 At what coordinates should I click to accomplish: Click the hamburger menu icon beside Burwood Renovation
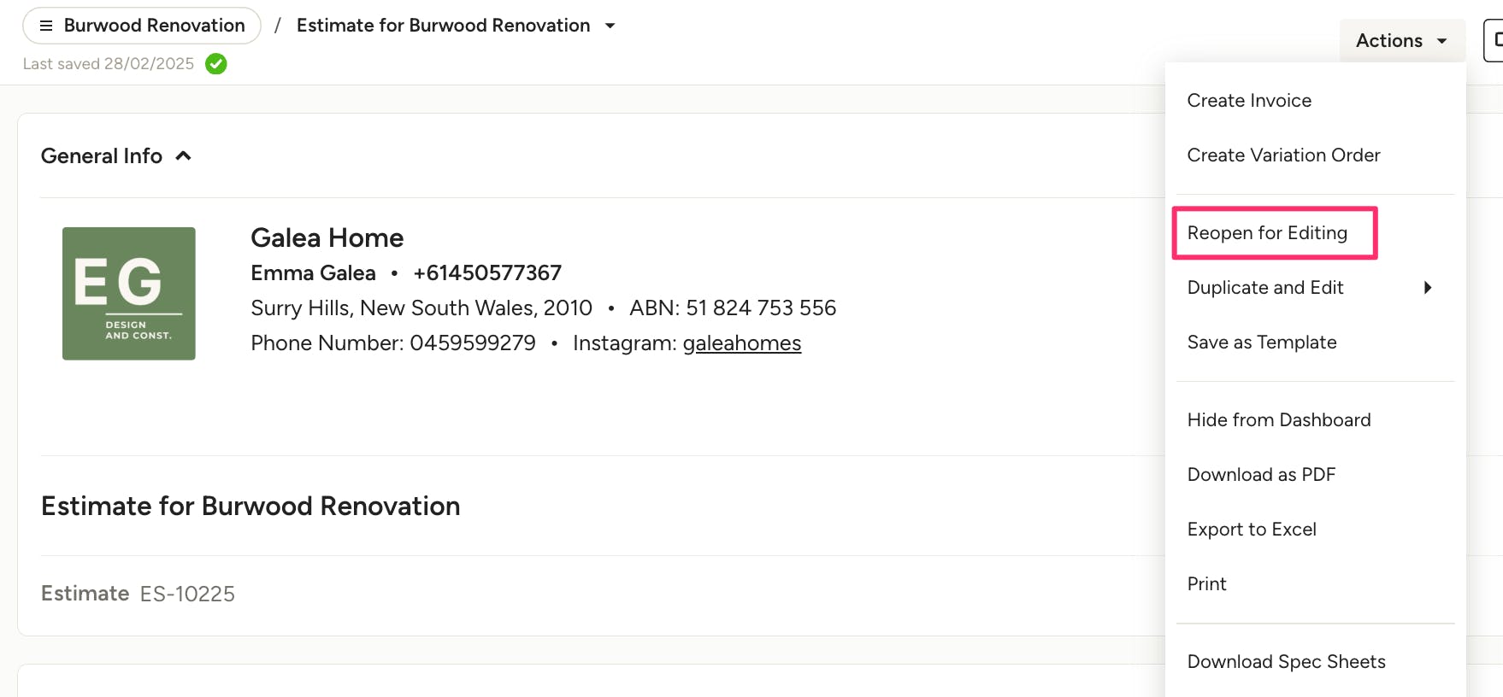click(x=46, y=26)
